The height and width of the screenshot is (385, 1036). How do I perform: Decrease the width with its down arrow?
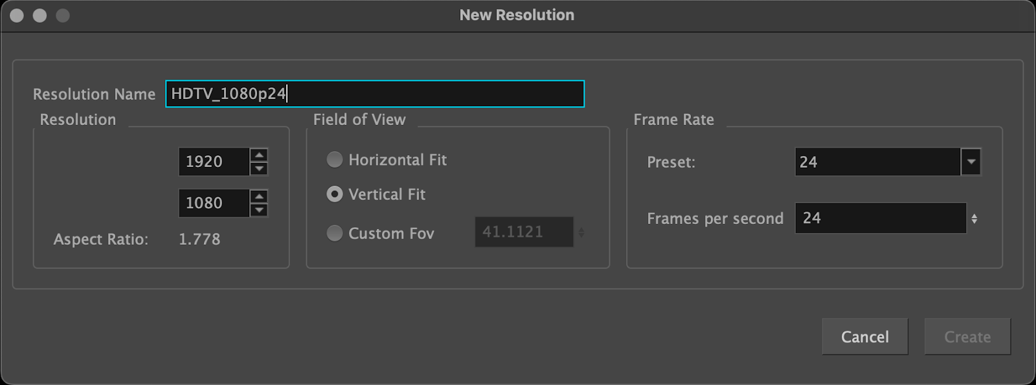259,169
